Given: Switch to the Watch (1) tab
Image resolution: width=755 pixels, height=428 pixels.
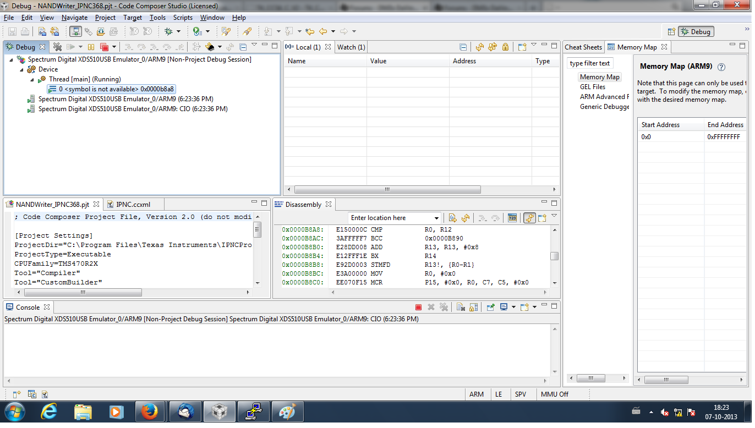Looking at the screenshot, I should click(351, 47).
